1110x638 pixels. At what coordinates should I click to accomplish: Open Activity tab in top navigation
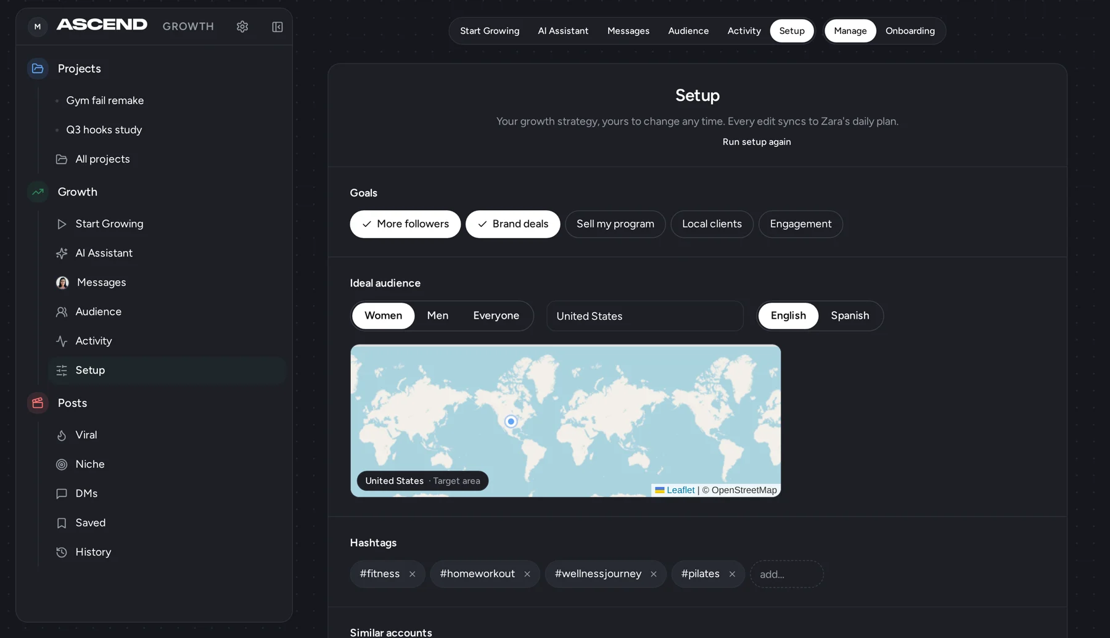(x=744, y=31)
